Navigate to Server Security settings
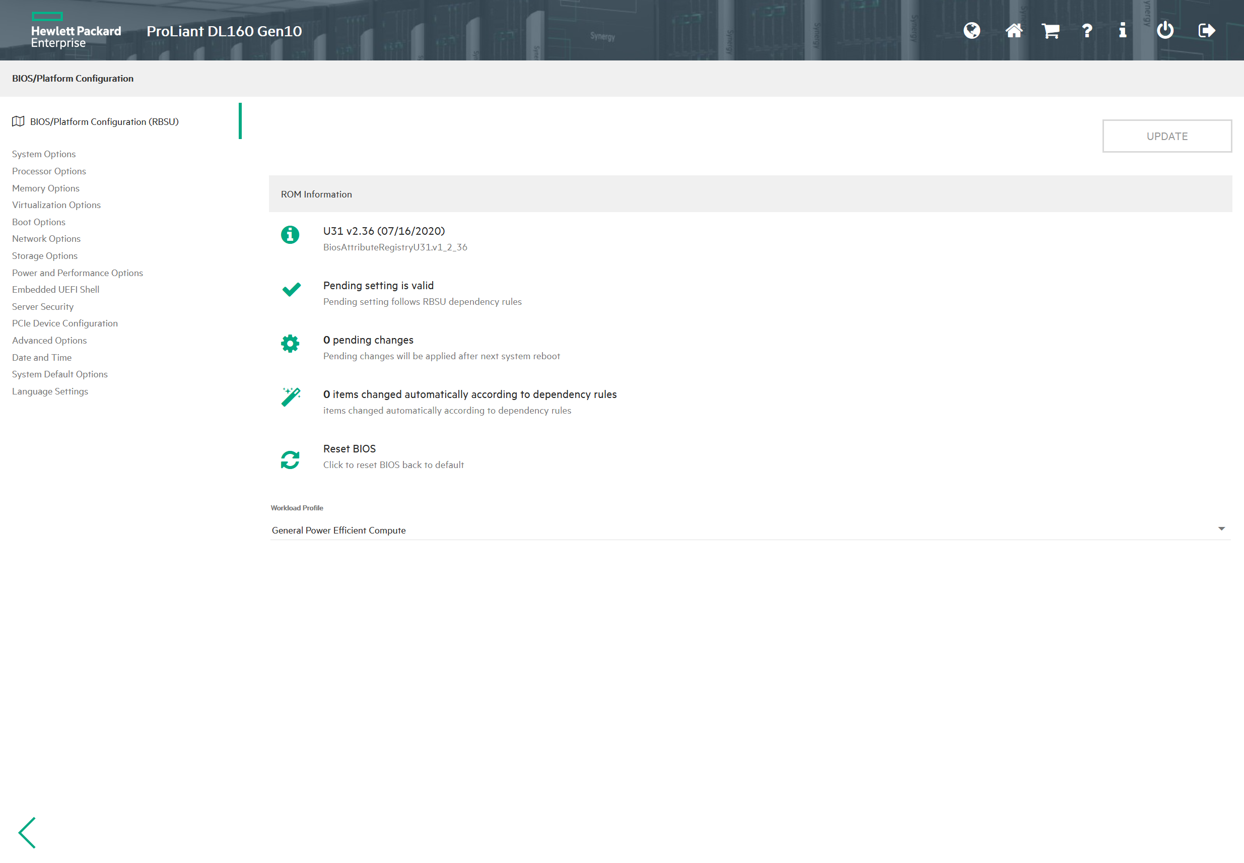The width and height of the screenshot is (1244, 863). coord(43,307)
